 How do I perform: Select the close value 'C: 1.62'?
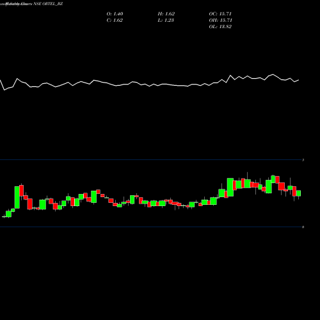click(115, 20)
